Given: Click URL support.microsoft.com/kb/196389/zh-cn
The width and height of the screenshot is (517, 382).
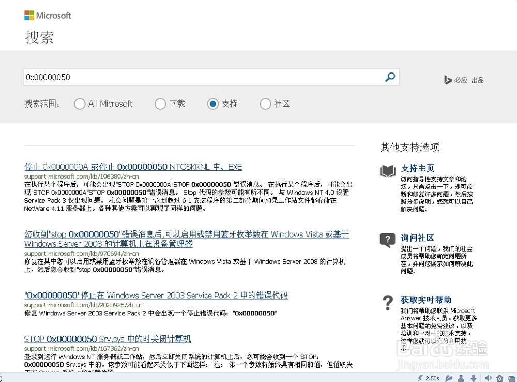Looking at the screenshot, I should click(x=82, y=177).
